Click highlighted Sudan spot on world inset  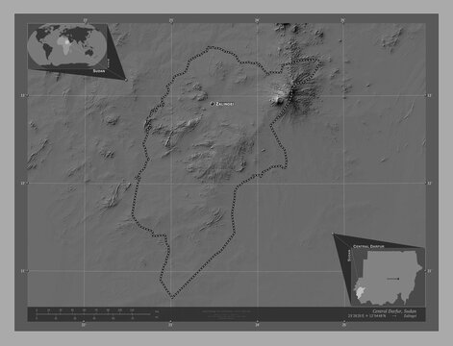click(66, 41)
